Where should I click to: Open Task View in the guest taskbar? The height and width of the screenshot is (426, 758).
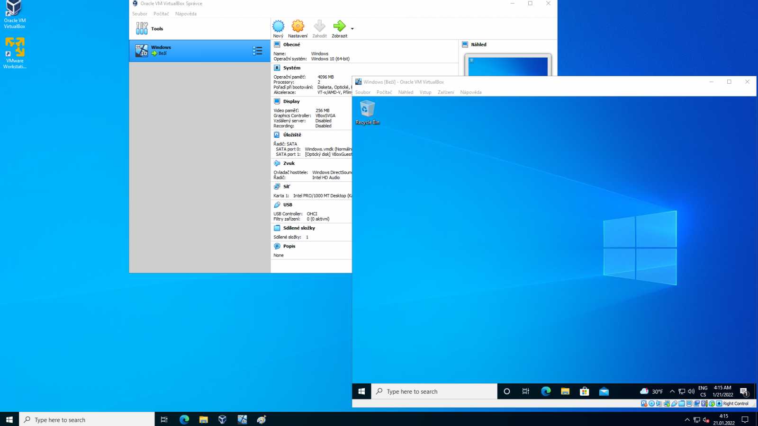tap(526, 391)
